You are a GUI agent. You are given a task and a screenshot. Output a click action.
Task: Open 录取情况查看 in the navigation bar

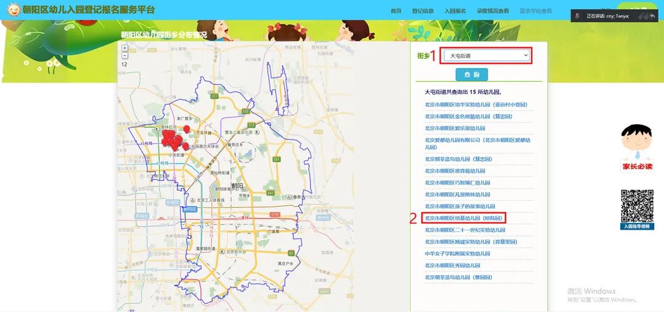(x=492, y=11)
